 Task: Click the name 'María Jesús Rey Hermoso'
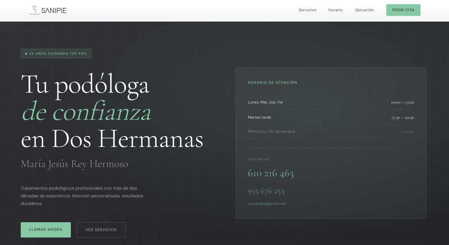(x=74, y=164)
